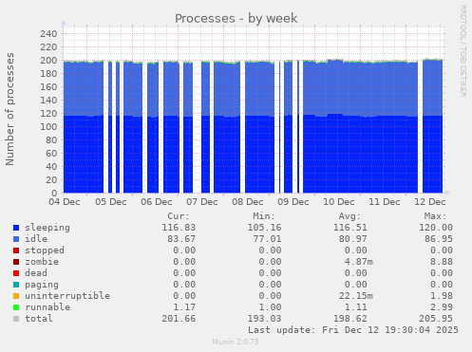Click the sleeping legend color swatch

click(x=16, y=228)
